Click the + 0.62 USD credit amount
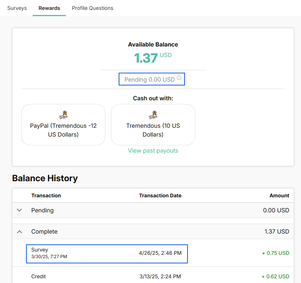This screenshot has height=283, width=301. coord(275,276)
